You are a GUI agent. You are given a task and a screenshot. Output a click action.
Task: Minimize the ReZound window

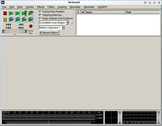click(x=150, y=2)
